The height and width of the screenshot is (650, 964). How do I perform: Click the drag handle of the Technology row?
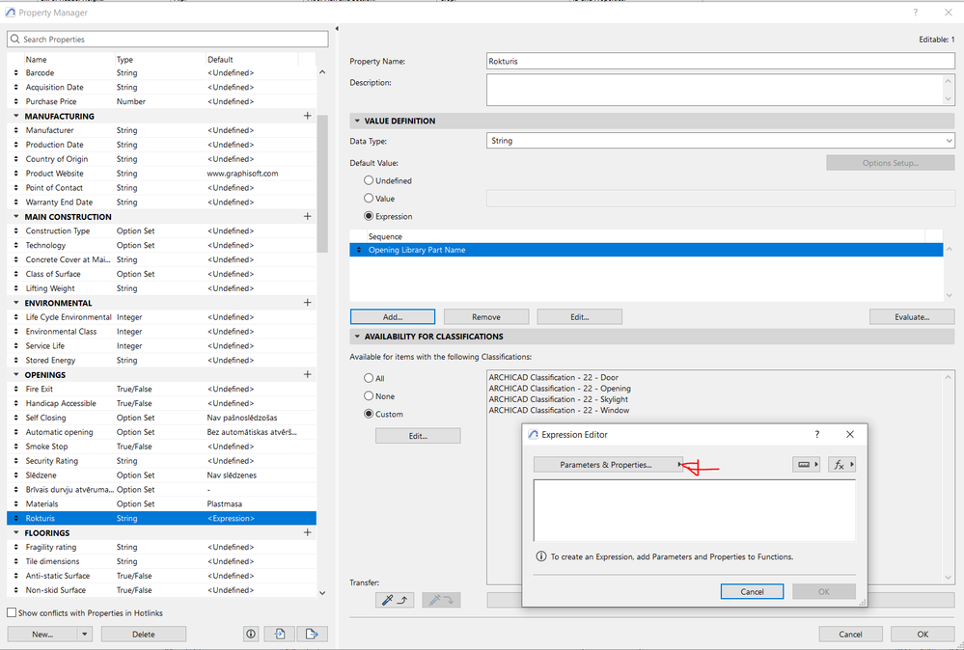coord(16,245)
